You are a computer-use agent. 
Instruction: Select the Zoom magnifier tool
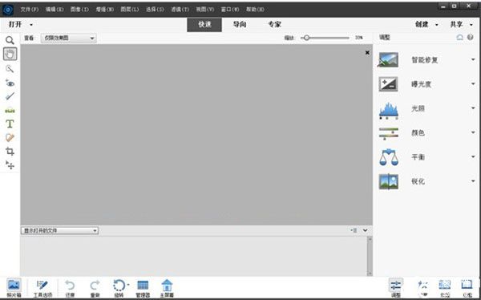(10, 40)
